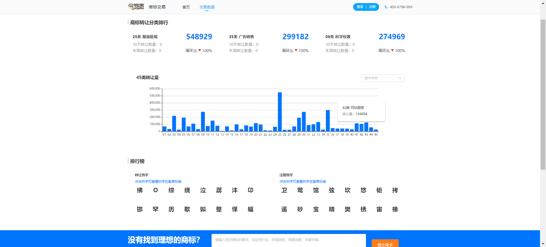546x247 pixels.
Task: Click the red down-triangle beside 299182 周环比
Action: coord(296,50)
